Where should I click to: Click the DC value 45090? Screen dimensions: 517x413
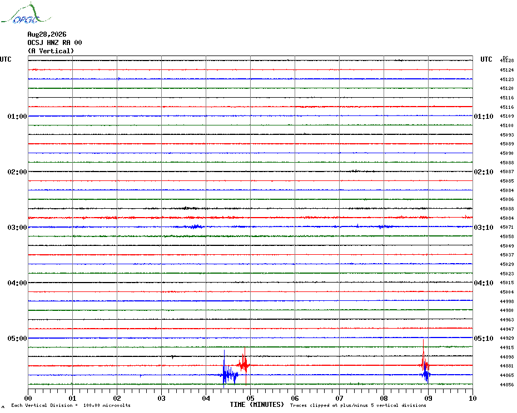pos(507,153)
